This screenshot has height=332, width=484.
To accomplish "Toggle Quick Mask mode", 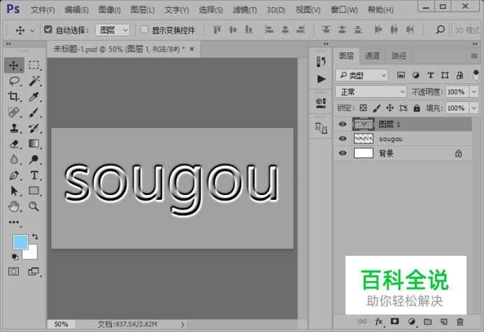I will pos(13,271).
